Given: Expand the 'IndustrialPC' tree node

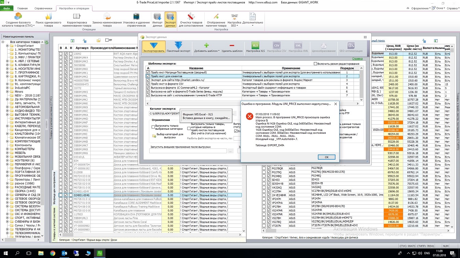Looking at the screenshot, I should 7,88.
